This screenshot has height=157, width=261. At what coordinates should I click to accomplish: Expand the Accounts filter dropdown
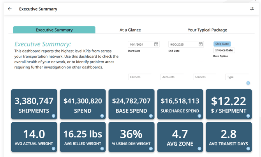pyautogui.click(x=172, y=77)
